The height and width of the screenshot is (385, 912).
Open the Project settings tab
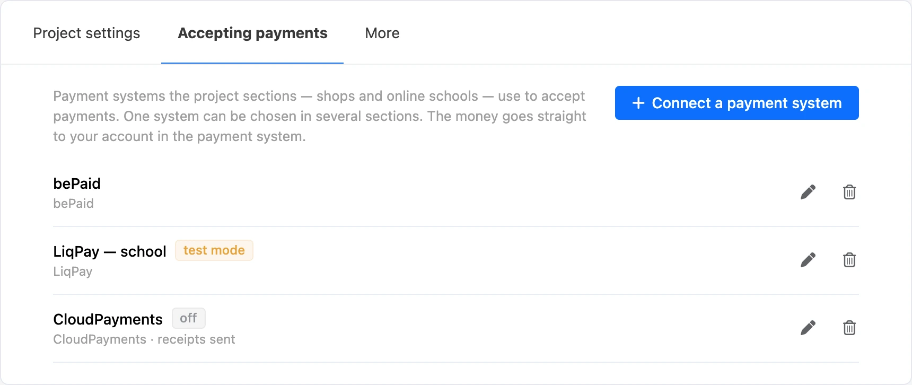coord(86,33)
